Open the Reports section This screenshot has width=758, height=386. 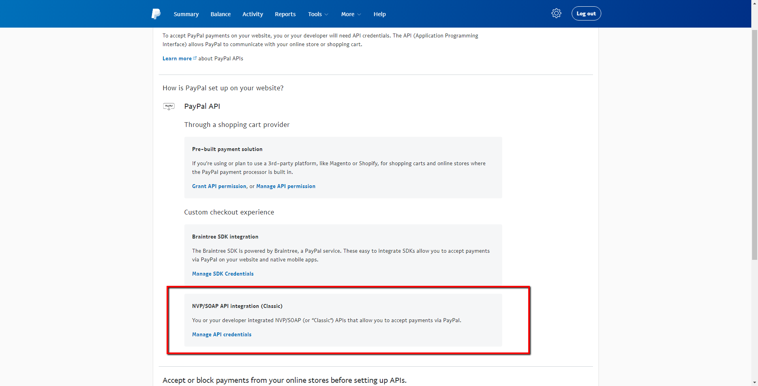(285, 14)
